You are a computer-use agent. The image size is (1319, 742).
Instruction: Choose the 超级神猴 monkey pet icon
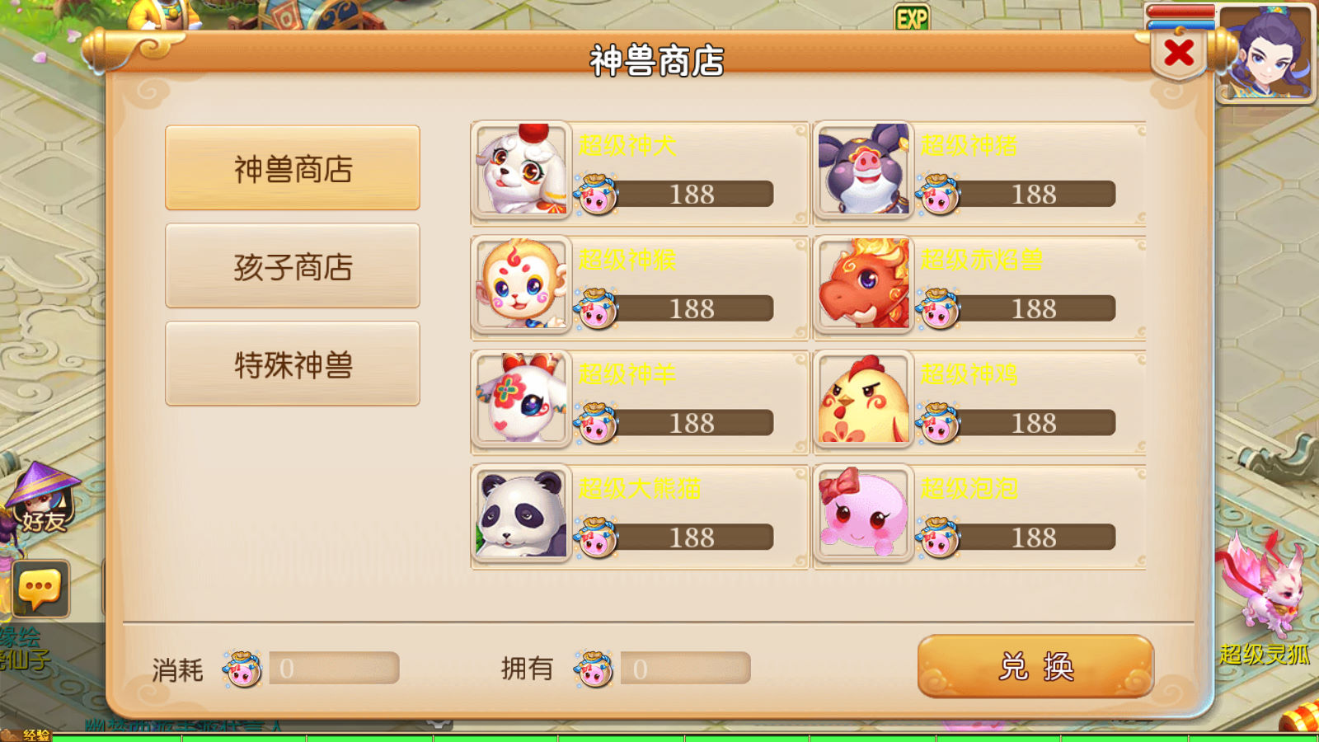point(521,284)
